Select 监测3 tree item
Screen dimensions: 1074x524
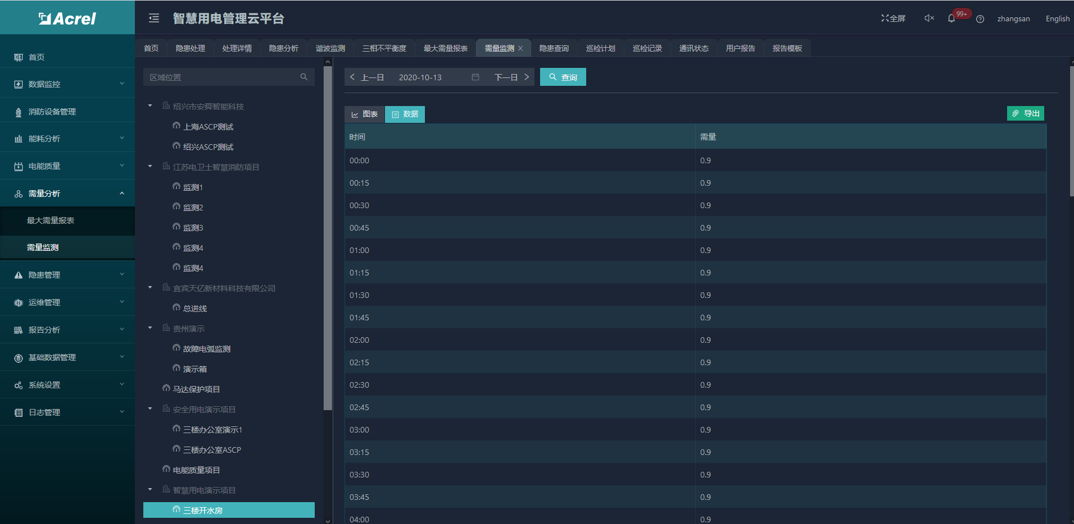point(193,228)
